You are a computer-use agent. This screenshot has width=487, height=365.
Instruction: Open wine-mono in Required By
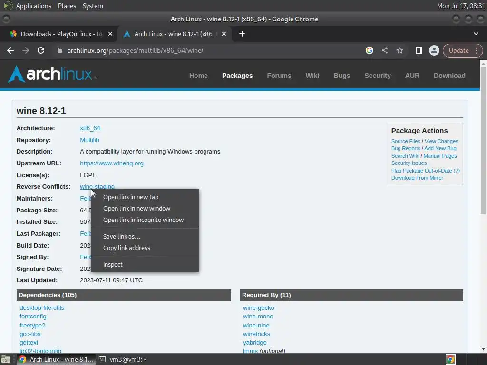(x=258, y=317)
